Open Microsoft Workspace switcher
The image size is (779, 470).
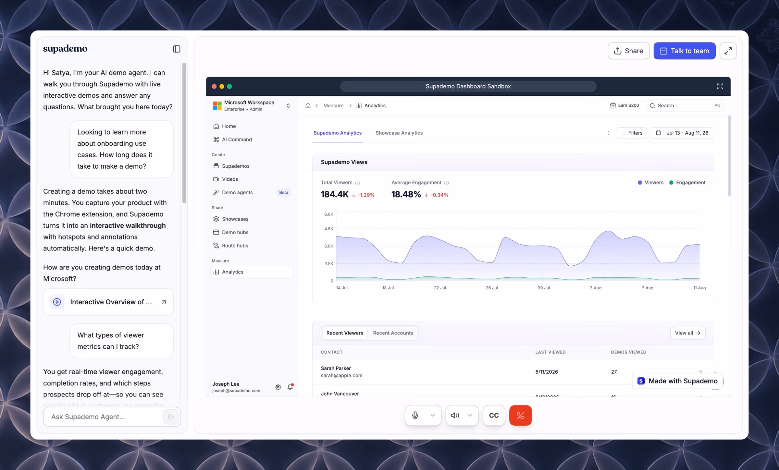(x=252, y=106)
